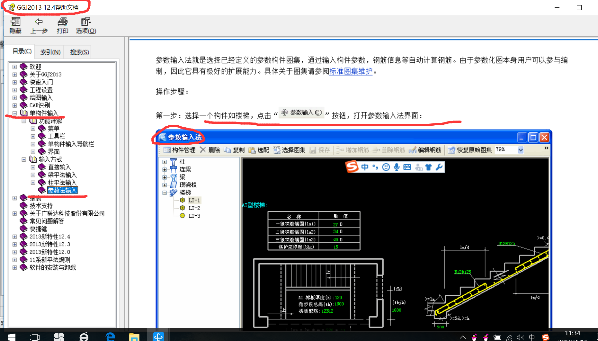Open the 直接输入 topic
The height and width of the screenshot is (341, 598).
59,167
